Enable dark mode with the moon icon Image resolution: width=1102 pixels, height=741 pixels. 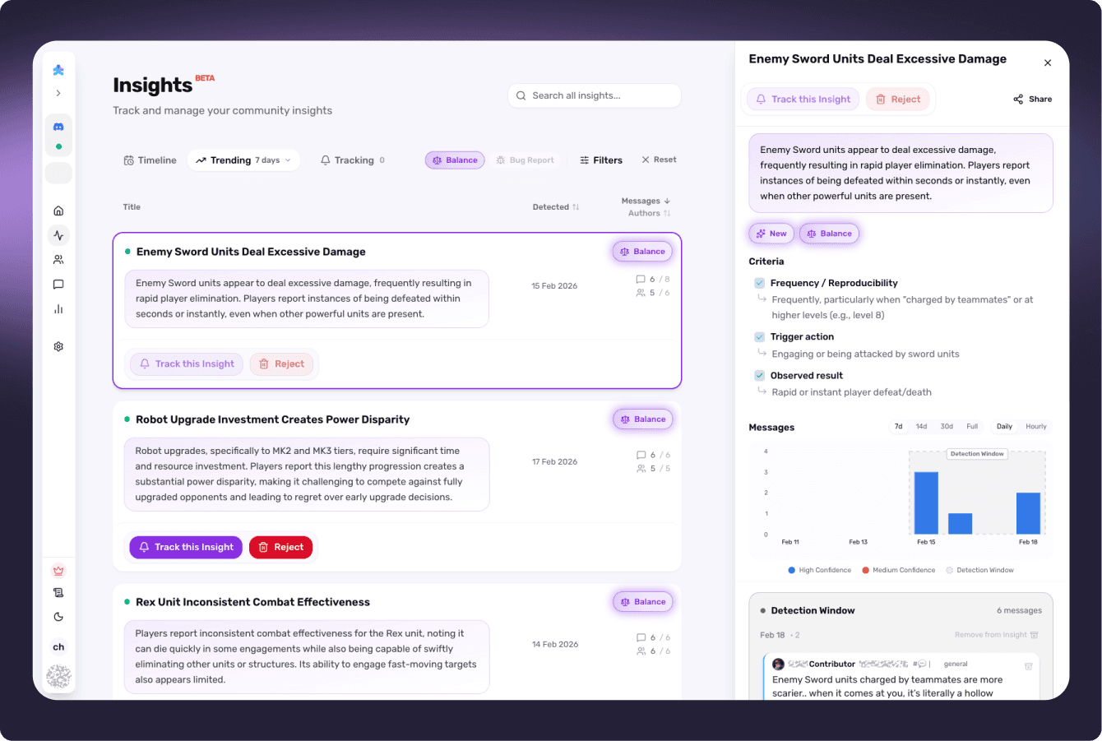(58, 617)
